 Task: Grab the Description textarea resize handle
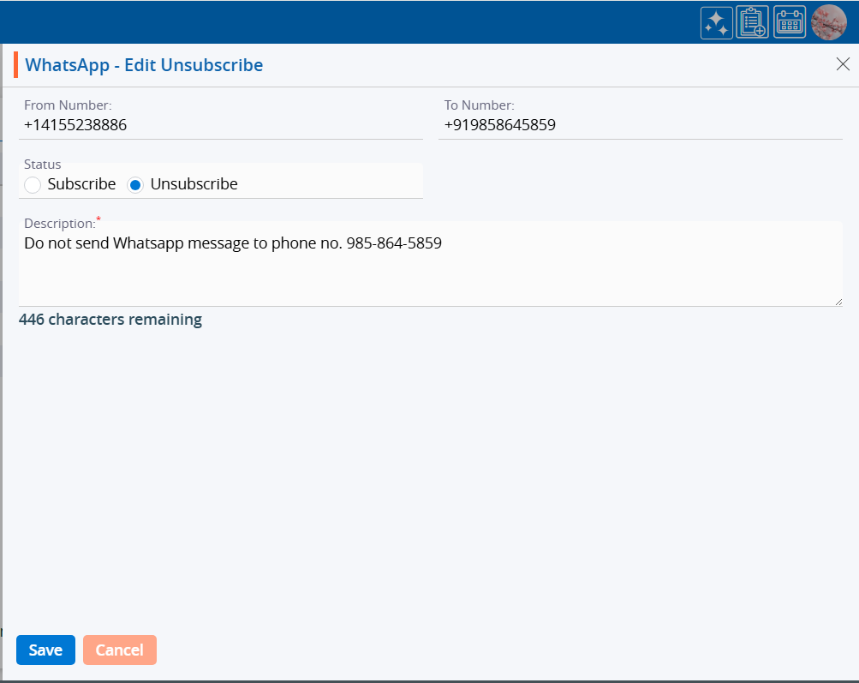pos(838,301)
